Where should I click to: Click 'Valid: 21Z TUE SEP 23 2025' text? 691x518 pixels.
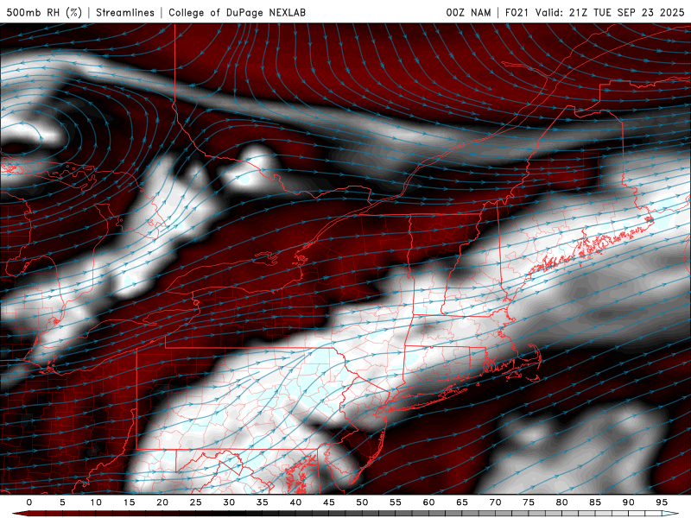pyautogui.click(x=610, y=12)
